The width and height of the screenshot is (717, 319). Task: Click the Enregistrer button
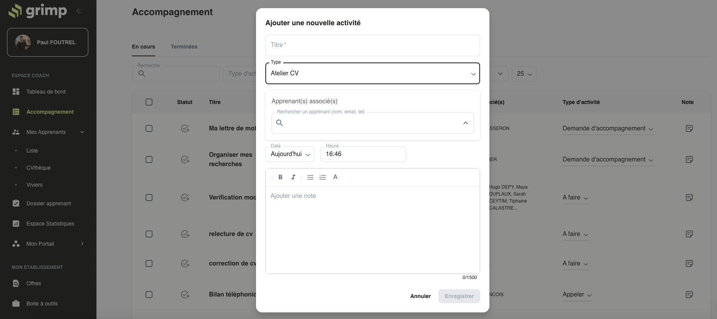459,296
